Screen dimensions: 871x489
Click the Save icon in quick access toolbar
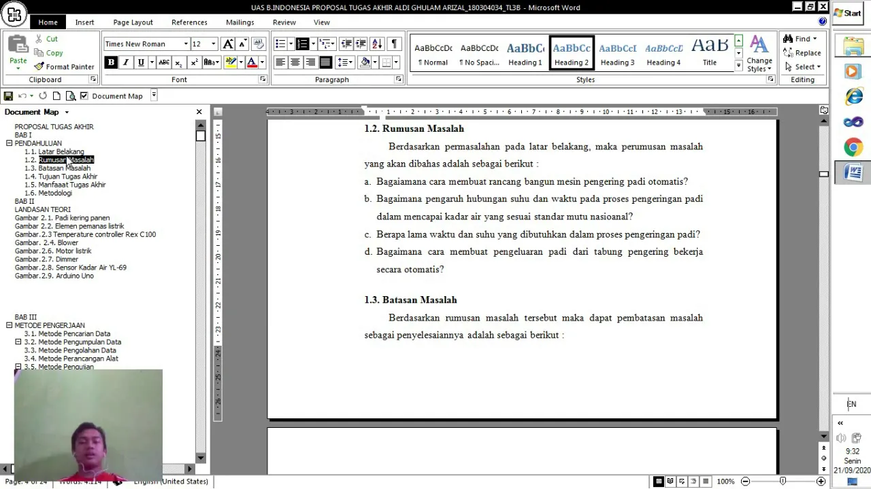click(x=8, y=96)
